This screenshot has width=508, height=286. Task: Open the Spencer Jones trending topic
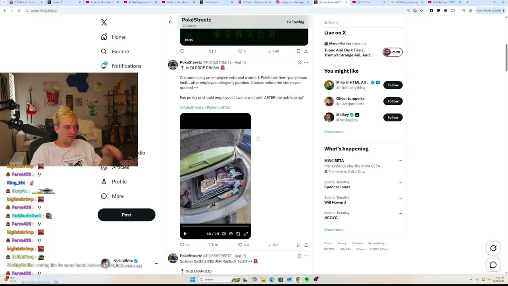click(337, 187)
